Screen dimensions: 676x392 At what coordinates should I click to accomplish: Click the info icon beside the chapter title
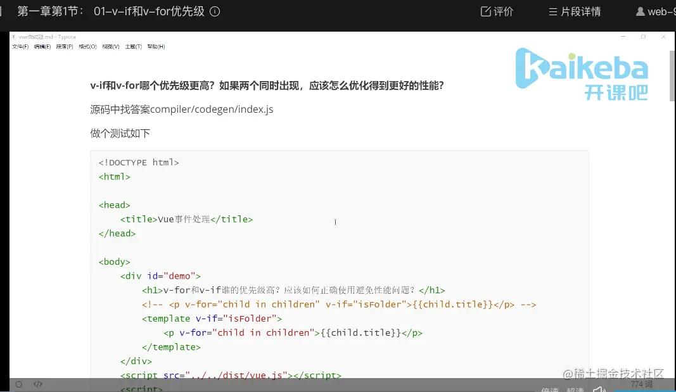215,11
